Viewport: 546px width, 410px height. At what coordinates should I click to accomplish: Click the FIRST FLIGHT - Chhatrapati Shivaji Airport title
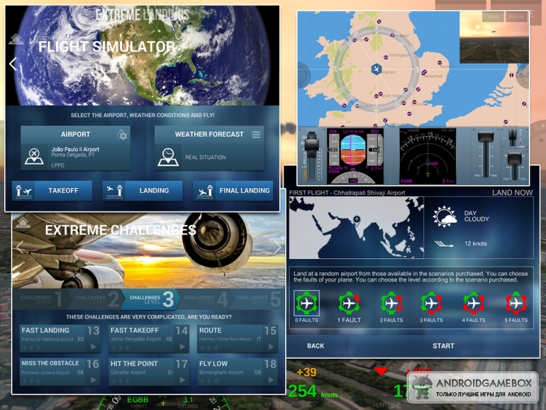(347, 193)
